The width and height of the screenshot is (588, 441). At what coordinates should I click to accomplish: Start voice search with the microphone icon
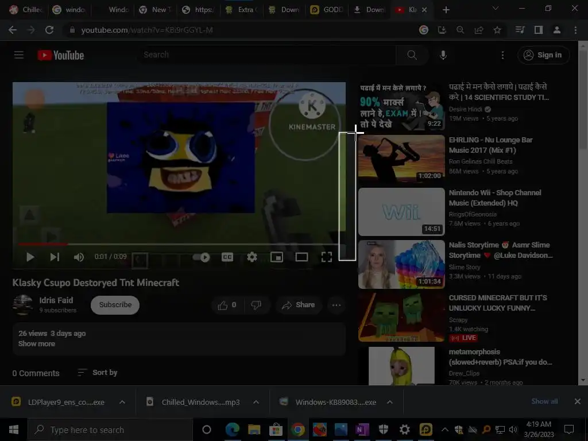pyautogui.click(x=443, y=55)
